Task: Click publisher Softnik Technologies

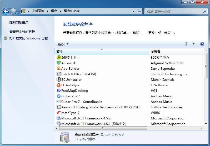Action: tap(167, 107)
